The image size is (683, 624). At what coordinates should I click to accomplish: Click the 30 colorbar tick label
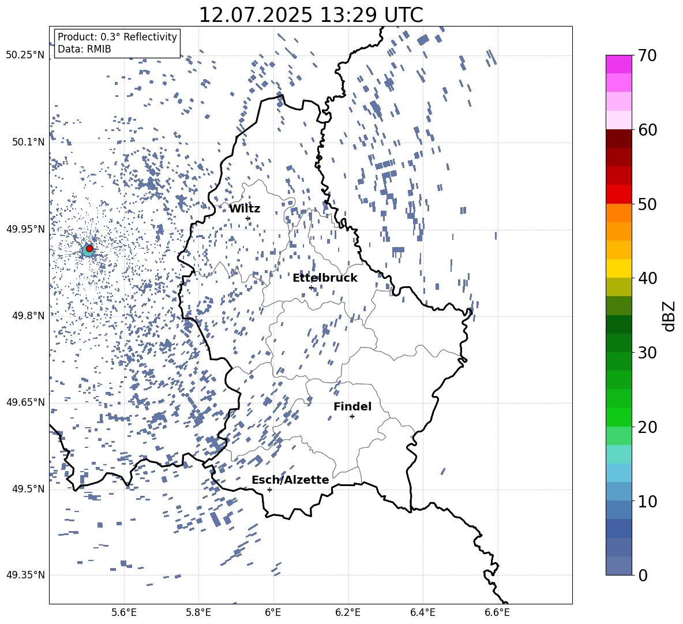tap(647, 353)
